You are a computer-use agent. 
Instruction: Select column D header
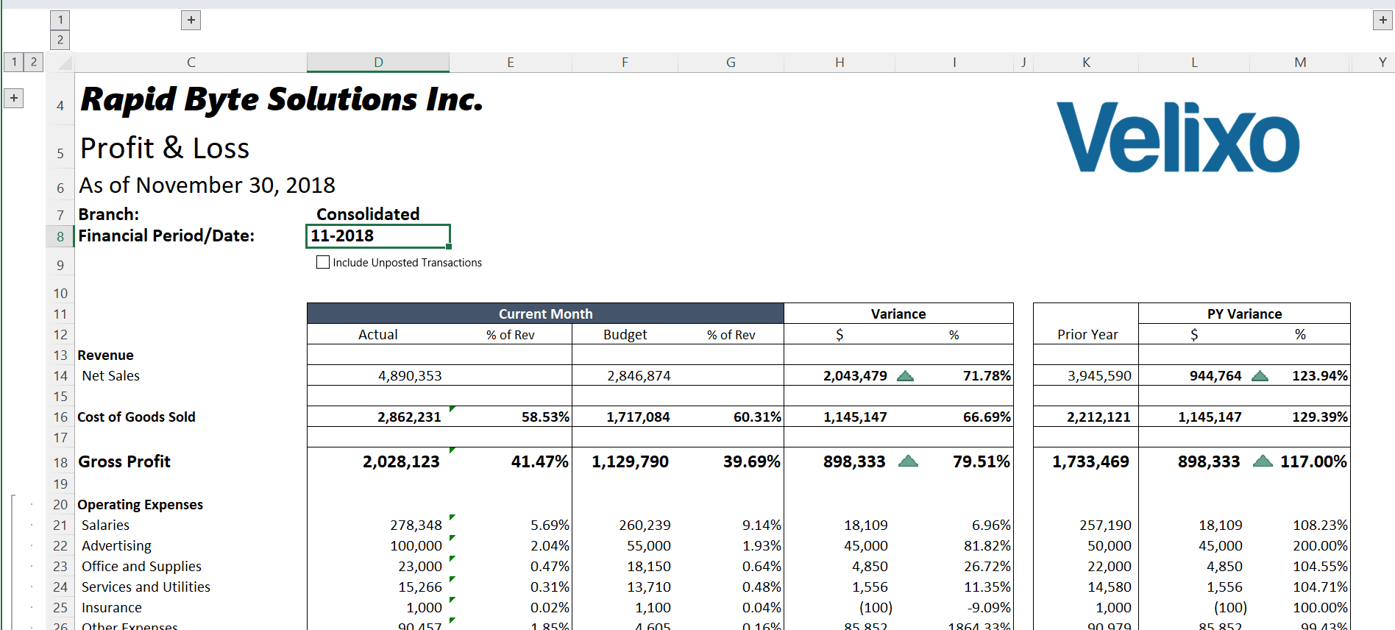pos(378,63)
